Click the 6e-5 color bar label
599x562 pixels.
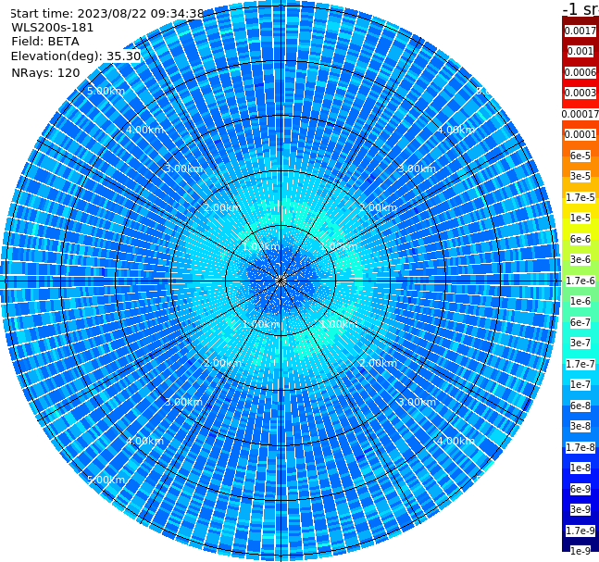coord(580,156)
